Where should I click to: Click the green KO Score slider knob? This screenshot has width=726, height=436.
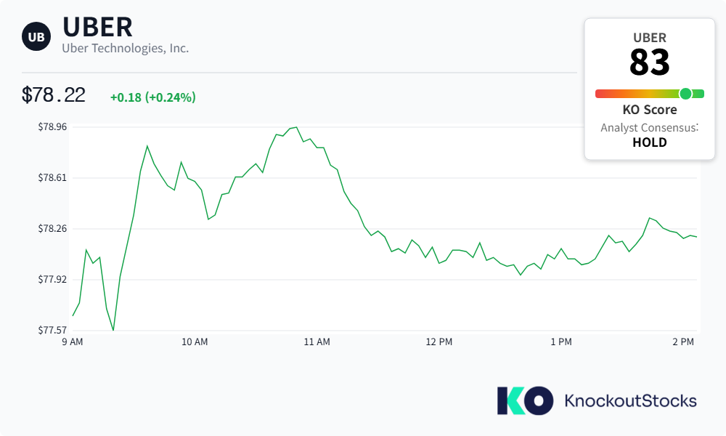(686, 94)
